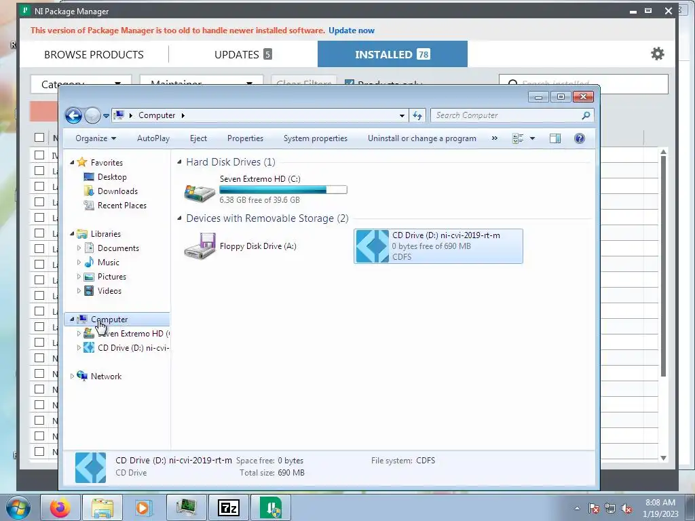Check the last visible package row checkbox
This screenshot has width=695, height=521.
(39, 451)
